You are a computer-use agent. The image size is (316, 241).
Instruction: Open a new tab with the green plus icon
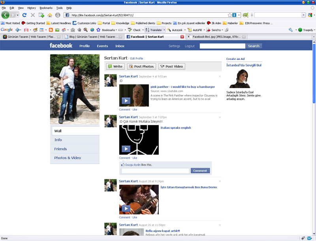[x=41, y=15]
